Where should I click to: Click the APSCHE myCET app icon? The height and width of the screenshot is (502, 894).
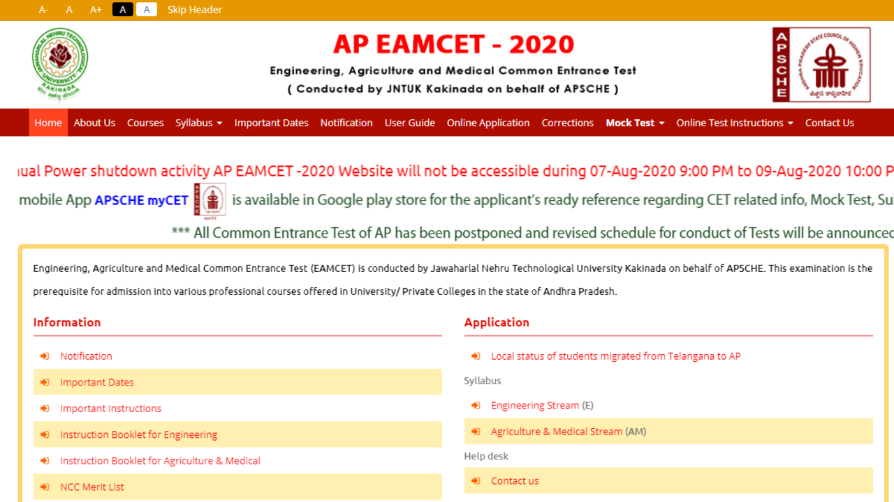(x=210, y=201)
